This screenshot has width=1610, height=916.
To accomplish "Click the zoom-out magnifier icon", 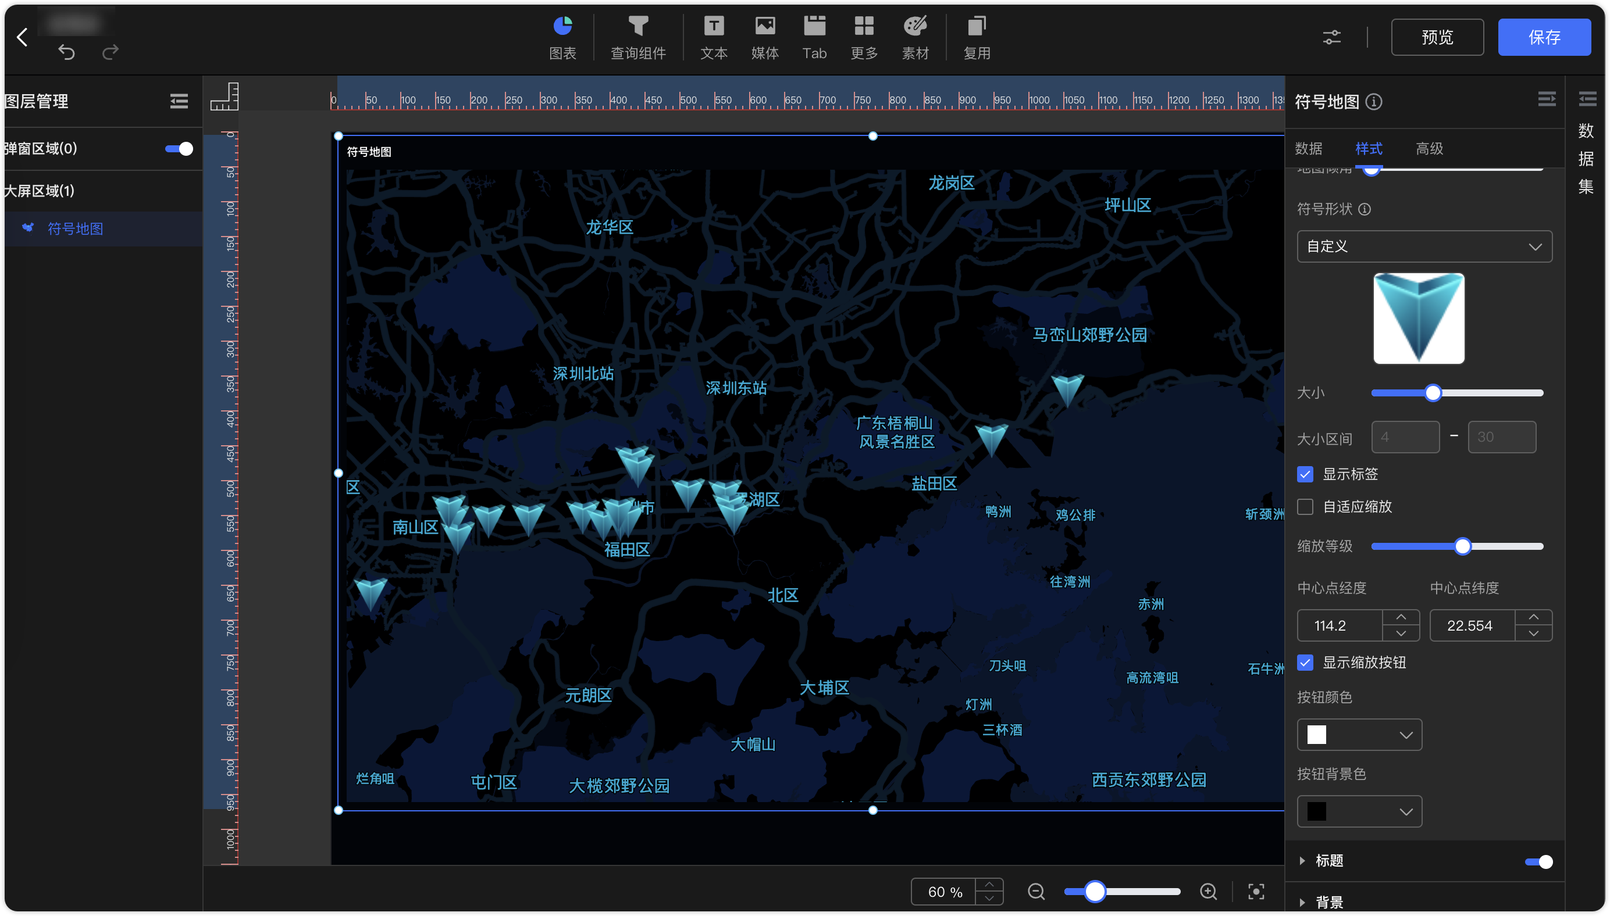I will pos(1036,892).
